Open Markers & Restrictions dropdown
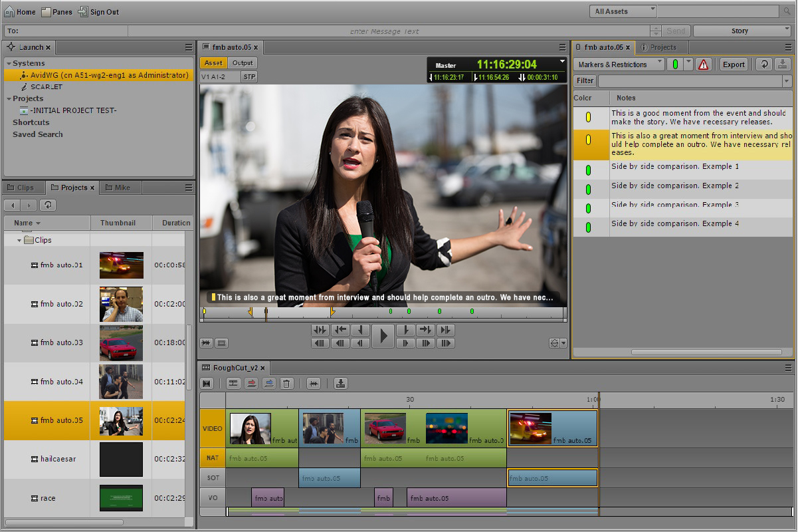798x532 pixels. pyautogui.click(x=619, y=65)
